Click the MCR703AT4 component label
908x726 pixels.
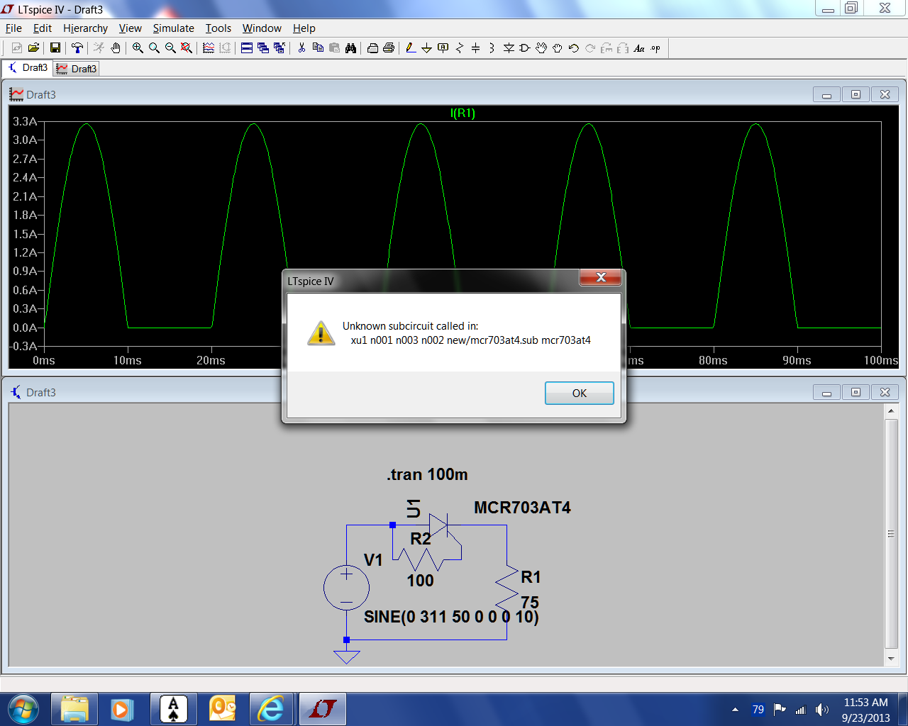point(522,508)
